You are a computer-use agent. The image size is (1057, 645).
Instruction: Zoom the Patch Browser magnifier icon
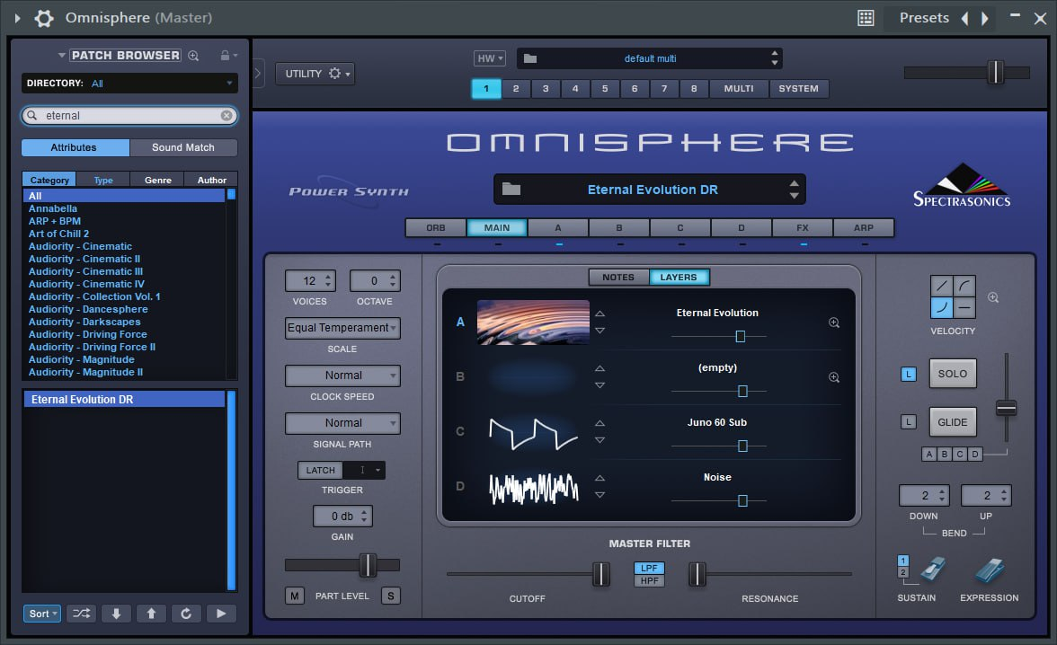pos(193,56)
